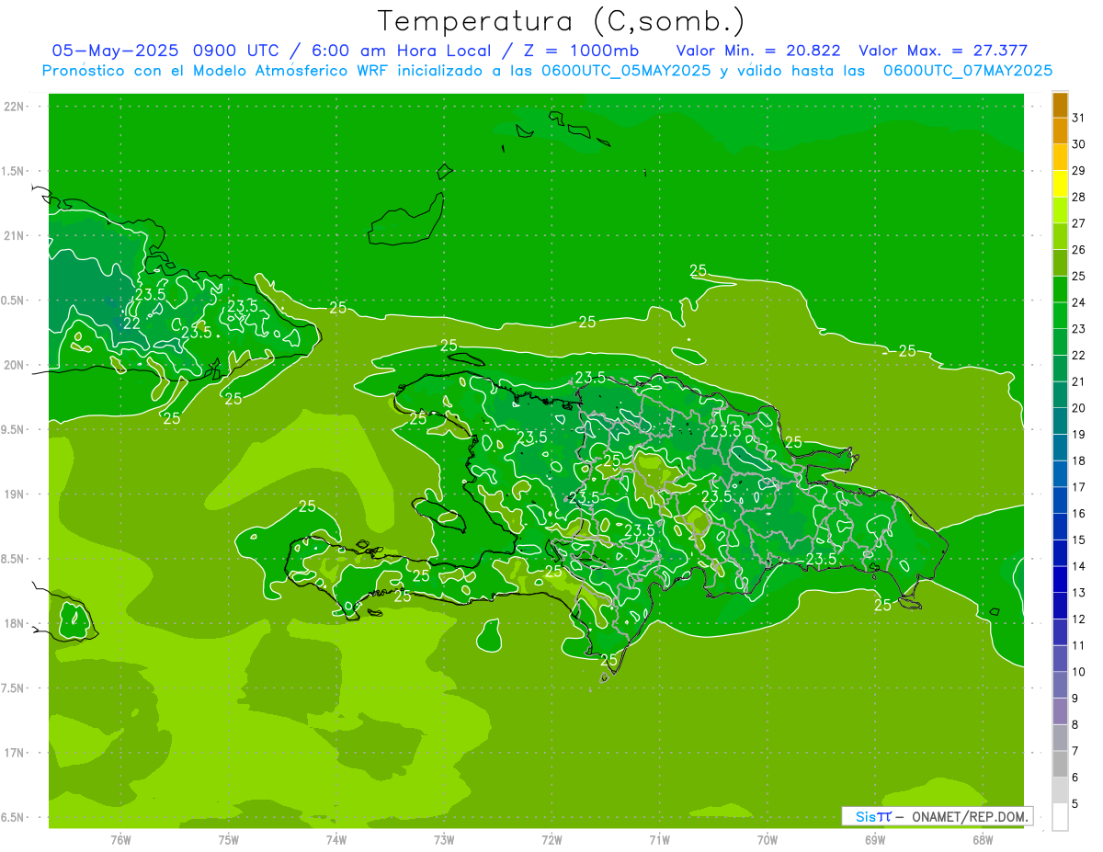Click legend value 21

[x=1078, y=381]
